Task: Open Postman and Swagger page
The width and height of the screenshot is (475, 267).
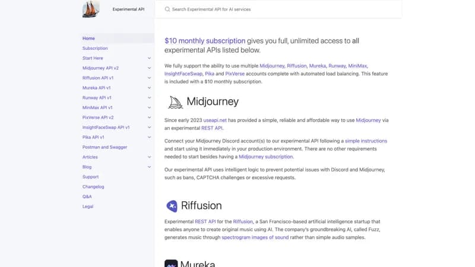Action: 105,147
